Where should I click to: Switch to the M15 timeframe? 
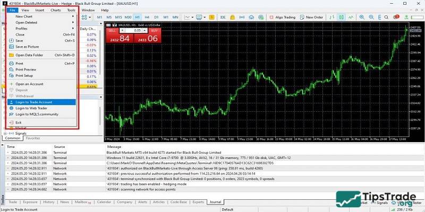118,17
